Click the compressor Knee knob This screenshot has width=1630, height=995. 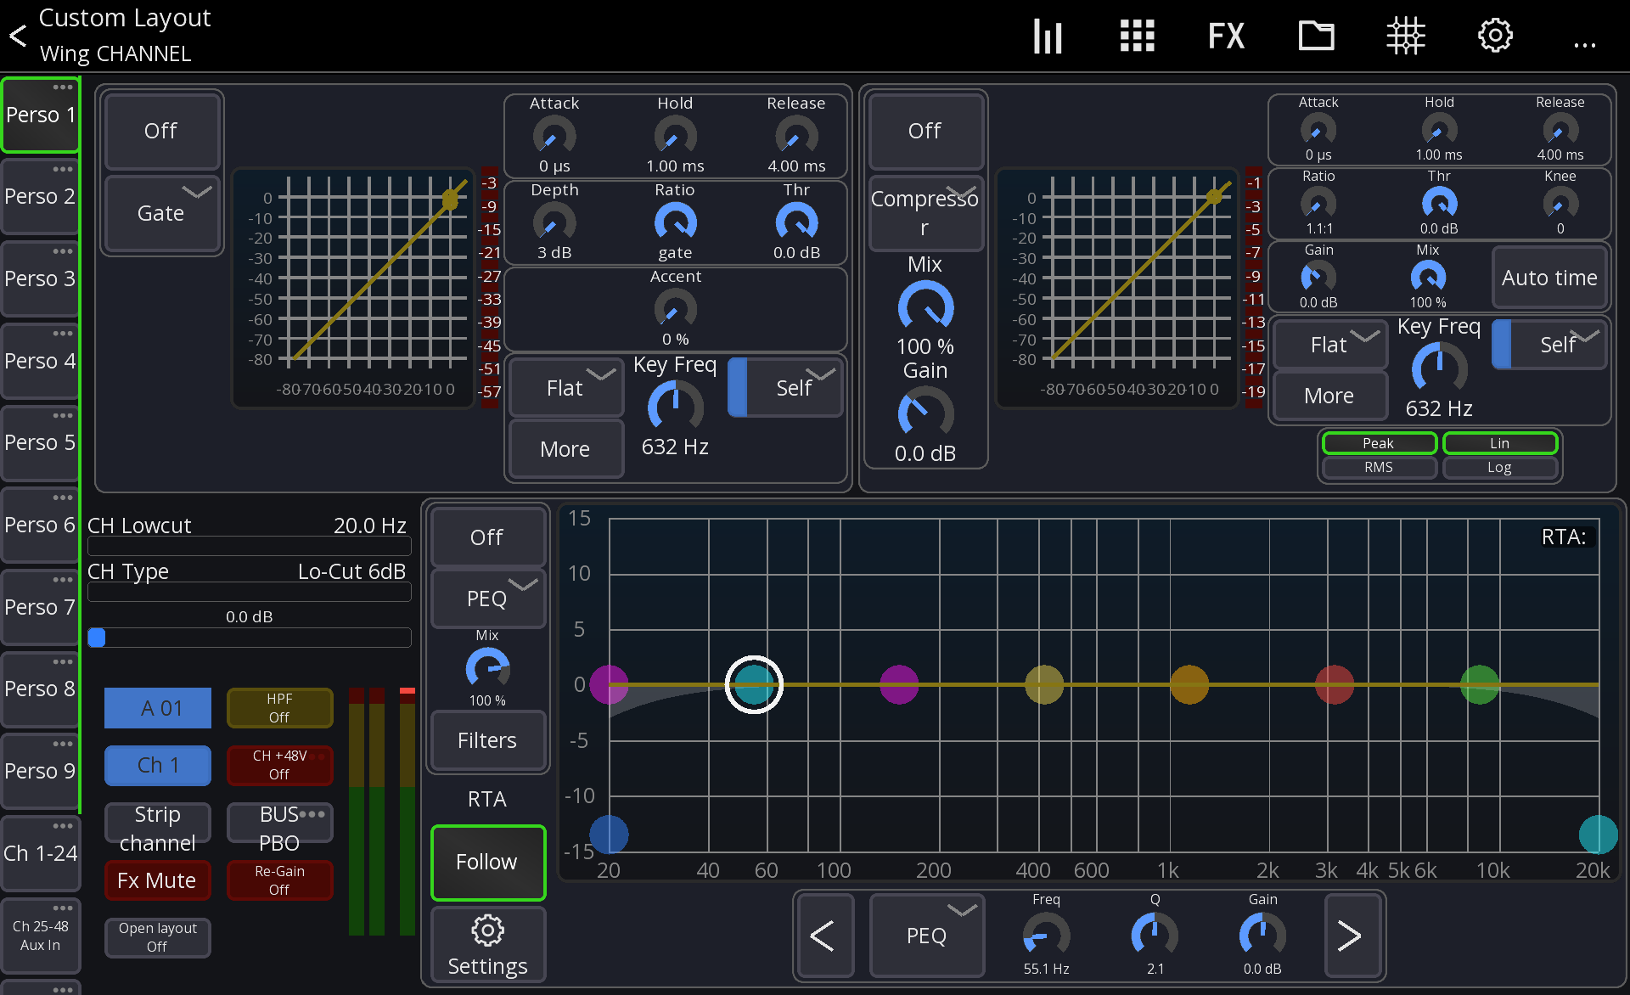1560,204
